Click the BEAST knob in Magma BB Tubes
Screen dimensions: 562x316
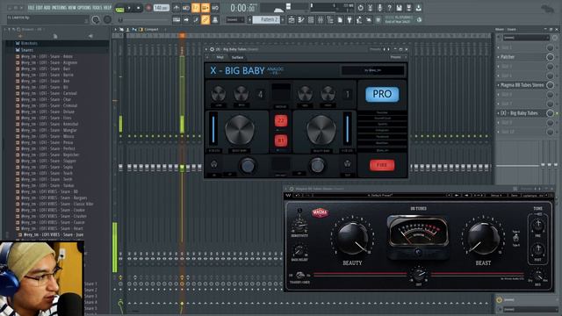pyautogui.click(x=483, y=238)
